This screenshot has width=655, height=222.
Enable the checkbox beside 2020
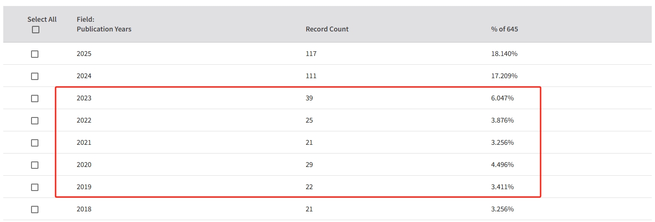[x=35, y=165]
